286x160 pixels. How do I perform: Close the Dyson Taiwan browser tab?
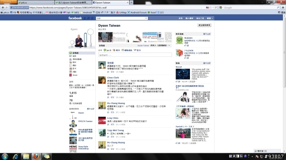(127, 3)
